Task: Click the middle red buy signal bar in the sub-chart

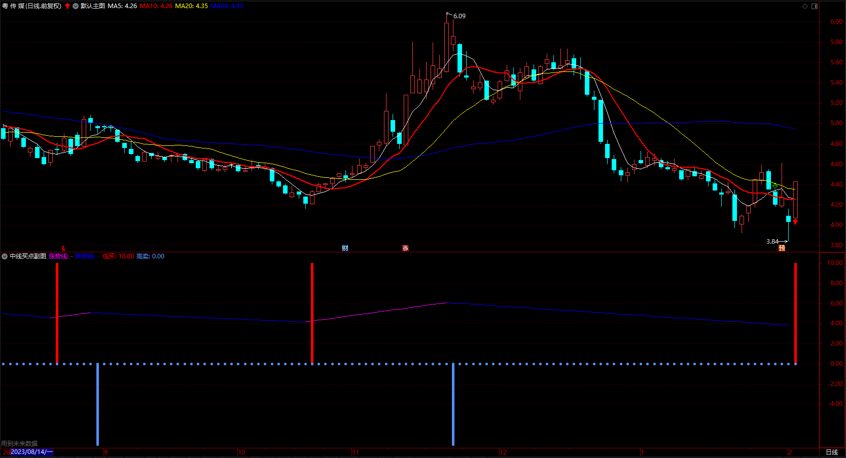Action: 312,314
